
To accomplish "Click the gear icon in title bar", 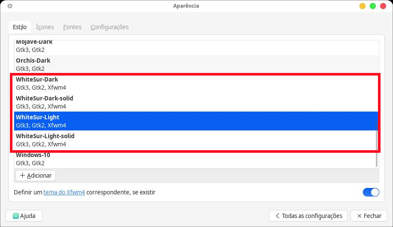I will click(10, 6).
